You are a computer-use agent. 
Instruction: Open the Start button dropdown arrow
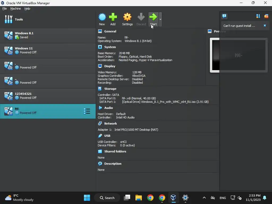(x=160, y=19)
